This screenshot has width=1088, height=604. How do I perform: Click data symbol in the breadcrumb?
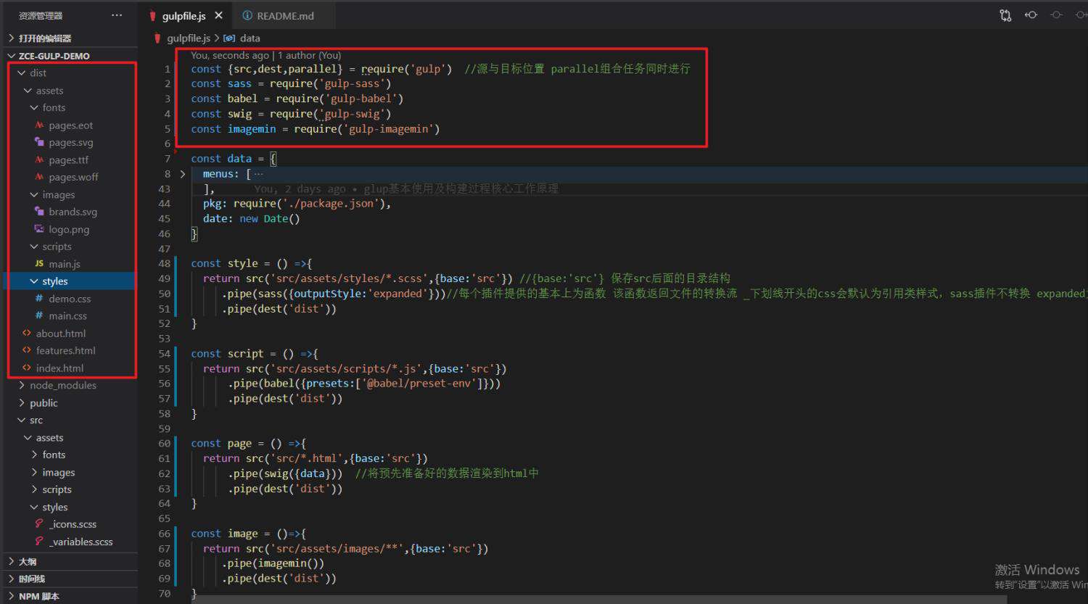click(x=250, y=38)
